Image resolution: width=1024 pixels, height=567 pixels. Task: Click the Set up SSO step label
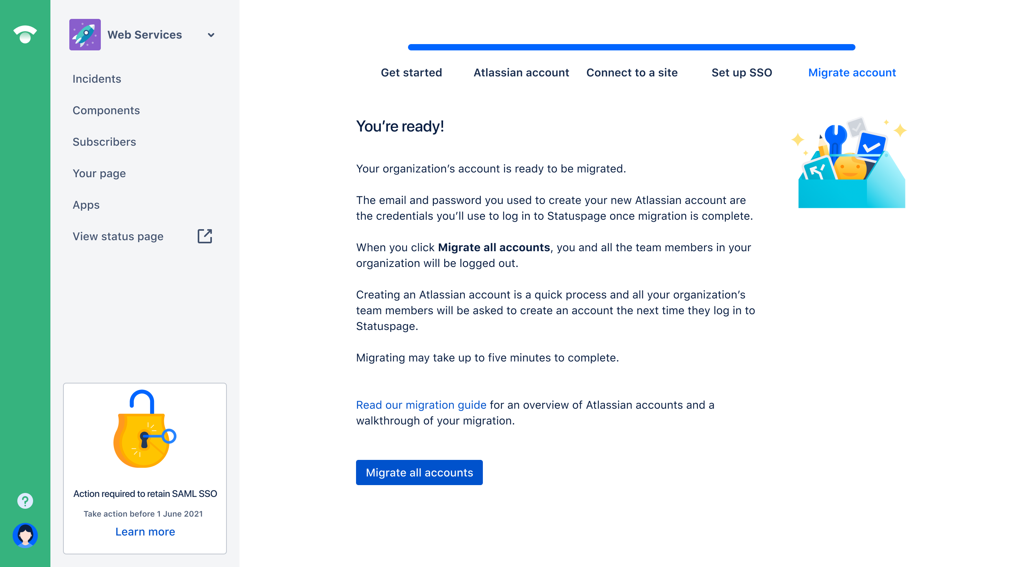pos(742,72)
